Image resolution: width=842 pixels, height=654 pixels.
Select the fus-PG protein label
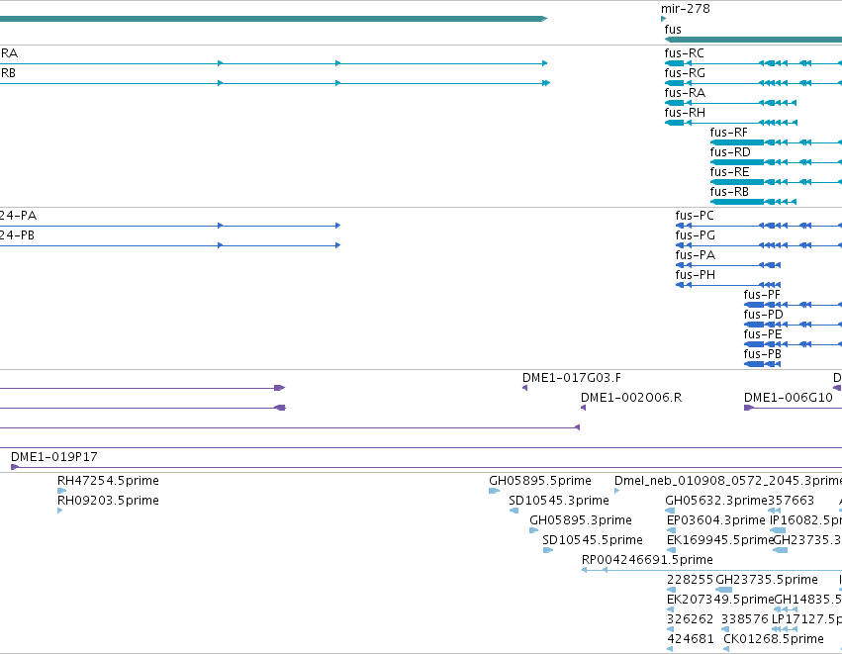pyautogui.click(x=696, y=235)
